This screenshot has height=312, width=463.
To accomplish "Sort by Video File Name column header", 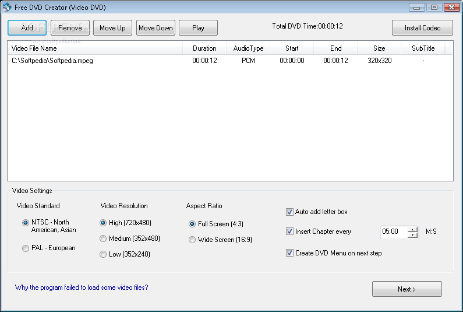I will tap(95, 48).
